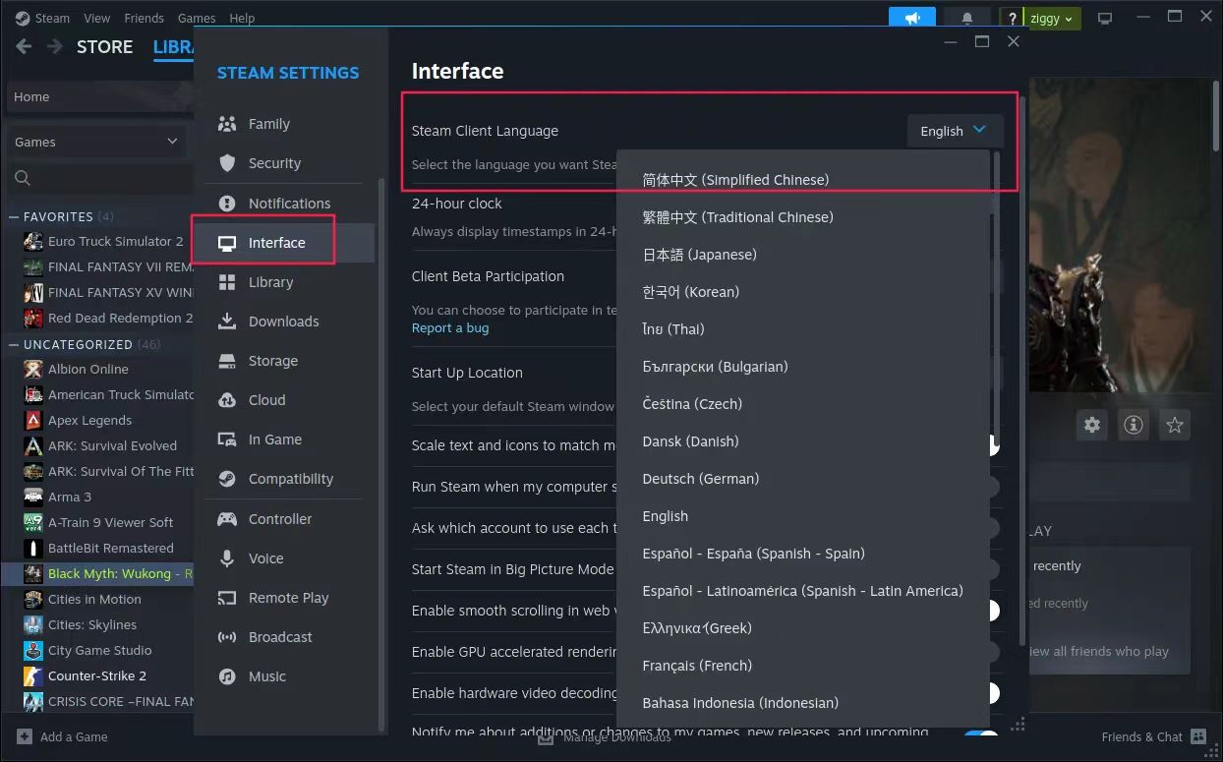Open Friends & Chat
This screenshot has height=762, width=1223.
[1153, 736]
